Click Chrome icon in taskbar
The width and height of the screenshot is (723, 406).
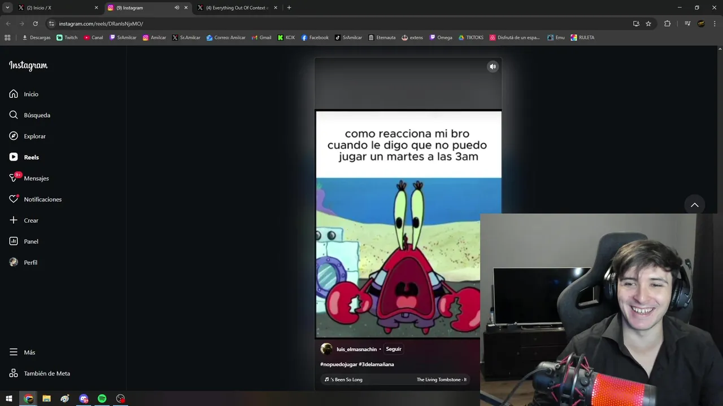[28, 399]
